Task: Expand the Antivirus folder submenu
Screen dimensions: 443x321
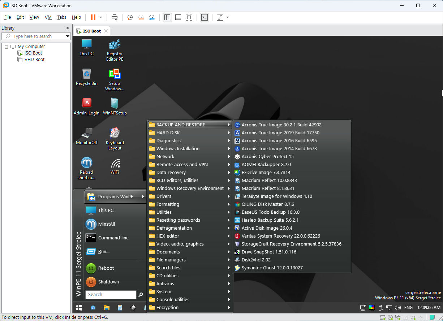Action: [190, 284]
